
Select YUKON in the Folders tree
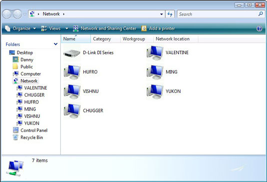coord(31,123)
